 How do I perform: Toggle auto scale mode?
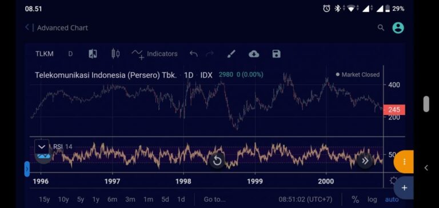(392, 199)
